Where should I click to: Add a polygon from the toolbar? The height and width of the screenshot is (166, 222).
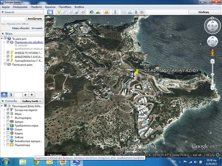(x=65, y=12)
